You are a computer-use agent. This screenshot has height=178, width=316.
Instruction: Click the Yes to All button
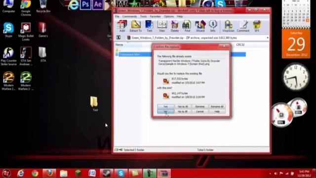(x=183, y=106)
